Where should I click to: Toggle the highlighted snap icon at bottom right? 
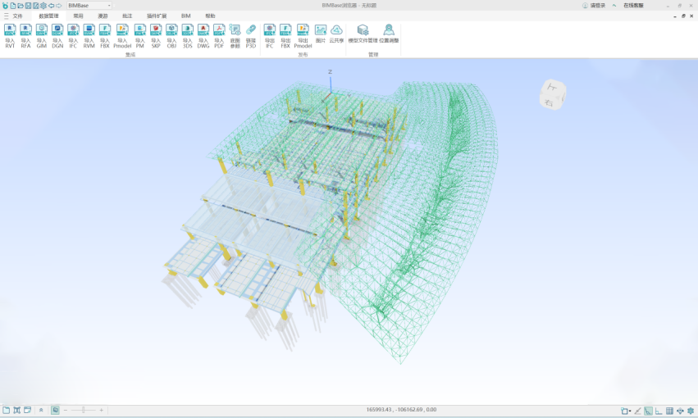(648, 411)
